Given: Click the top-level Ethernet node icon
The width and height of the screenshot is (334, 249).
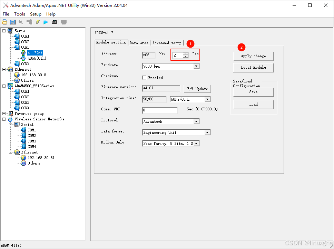Looking at the screenshot, I should point(10,69).
